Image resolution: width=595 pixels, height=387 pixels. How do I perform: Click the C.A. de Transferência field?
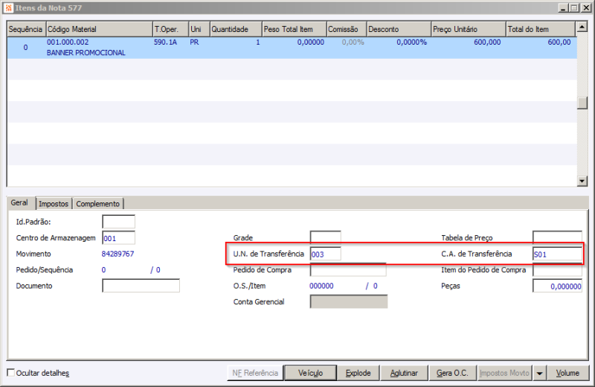[557, 254]
